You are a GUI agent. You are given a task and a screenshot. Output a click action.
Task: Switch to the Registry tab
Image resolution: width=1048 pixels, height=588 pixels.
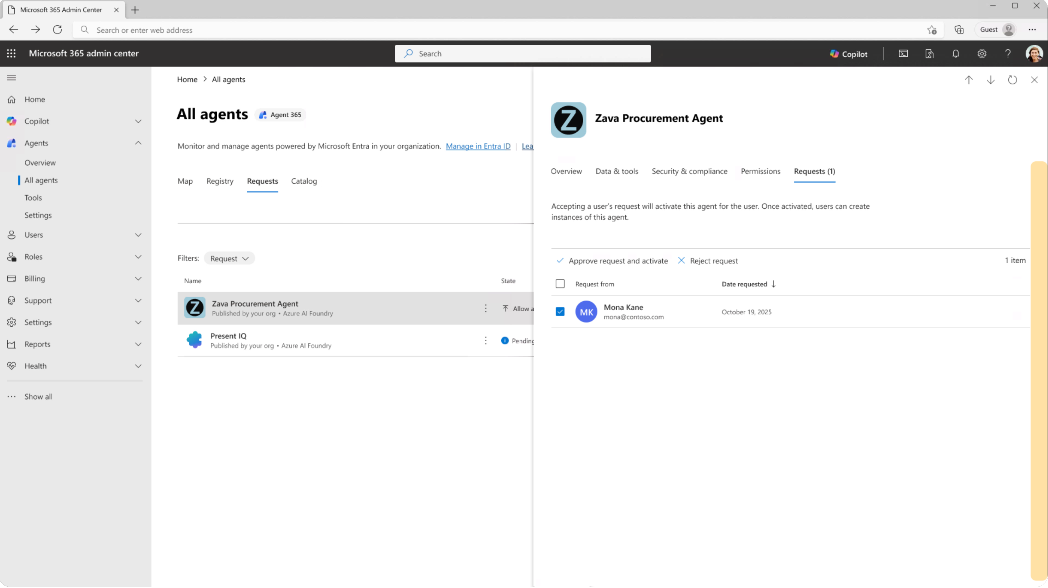(220, 182)
